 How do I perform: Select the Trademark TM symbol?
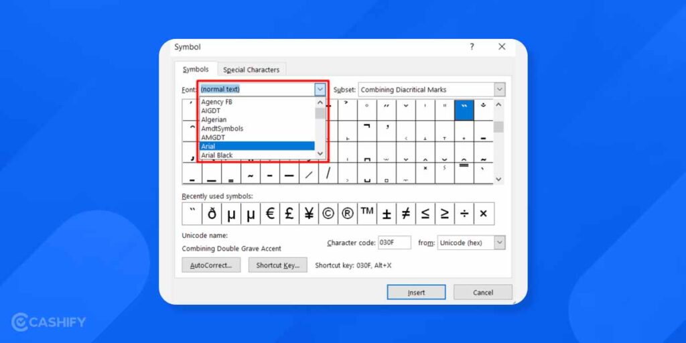pos(367,214)
